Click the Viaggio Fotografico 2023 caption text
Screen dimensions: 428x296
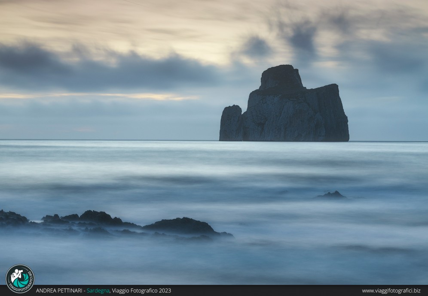[x=141, y=290]
